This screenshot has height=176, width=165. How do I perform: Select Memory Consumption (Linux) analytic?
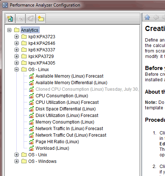[65, 122]
